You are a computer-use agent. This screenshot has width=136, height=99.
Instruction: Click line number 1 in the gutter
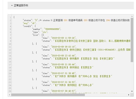click(10, 17)
